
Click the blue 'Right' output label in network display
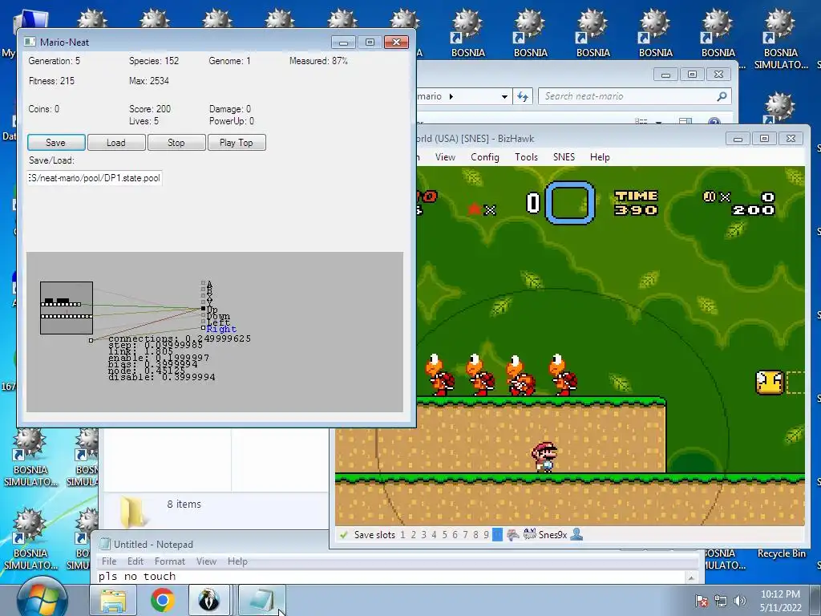pos(221,329)
